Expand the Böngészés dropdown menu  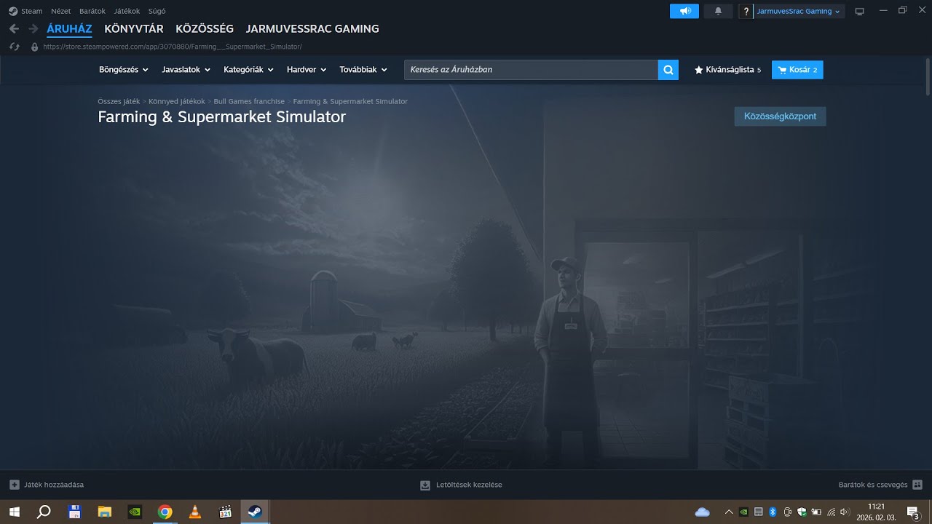[124, 70]
